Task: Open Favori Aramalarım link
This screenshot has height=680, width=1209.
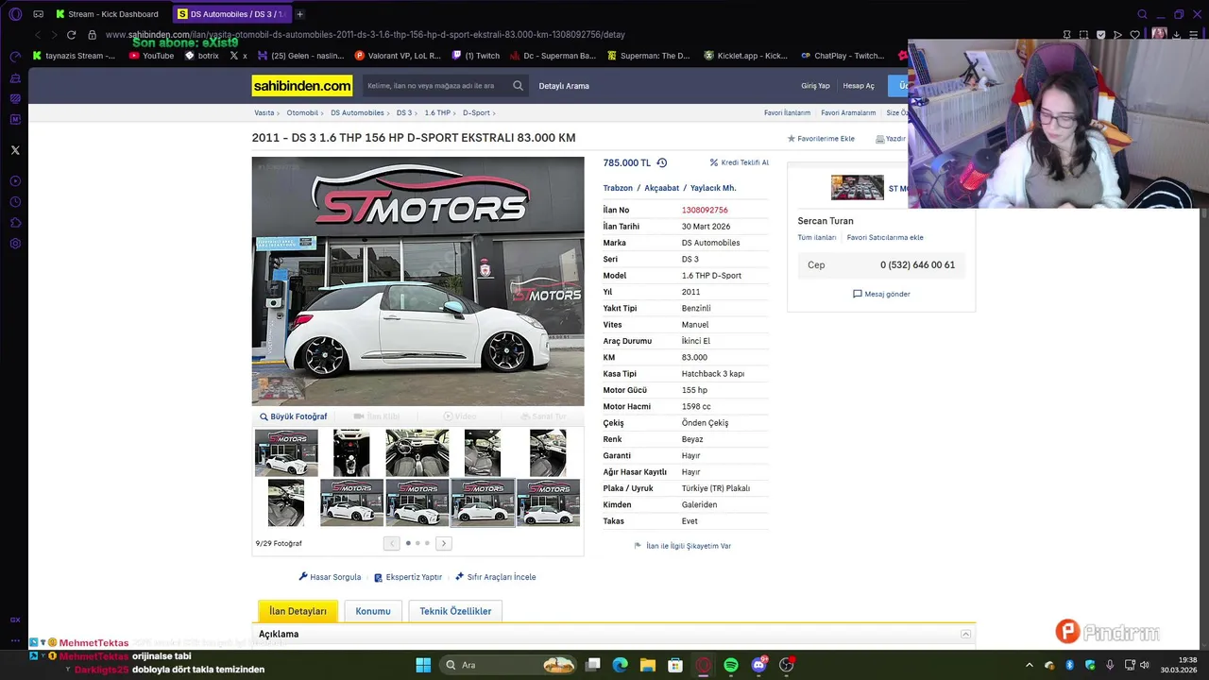Action: [x=848, y=113]
